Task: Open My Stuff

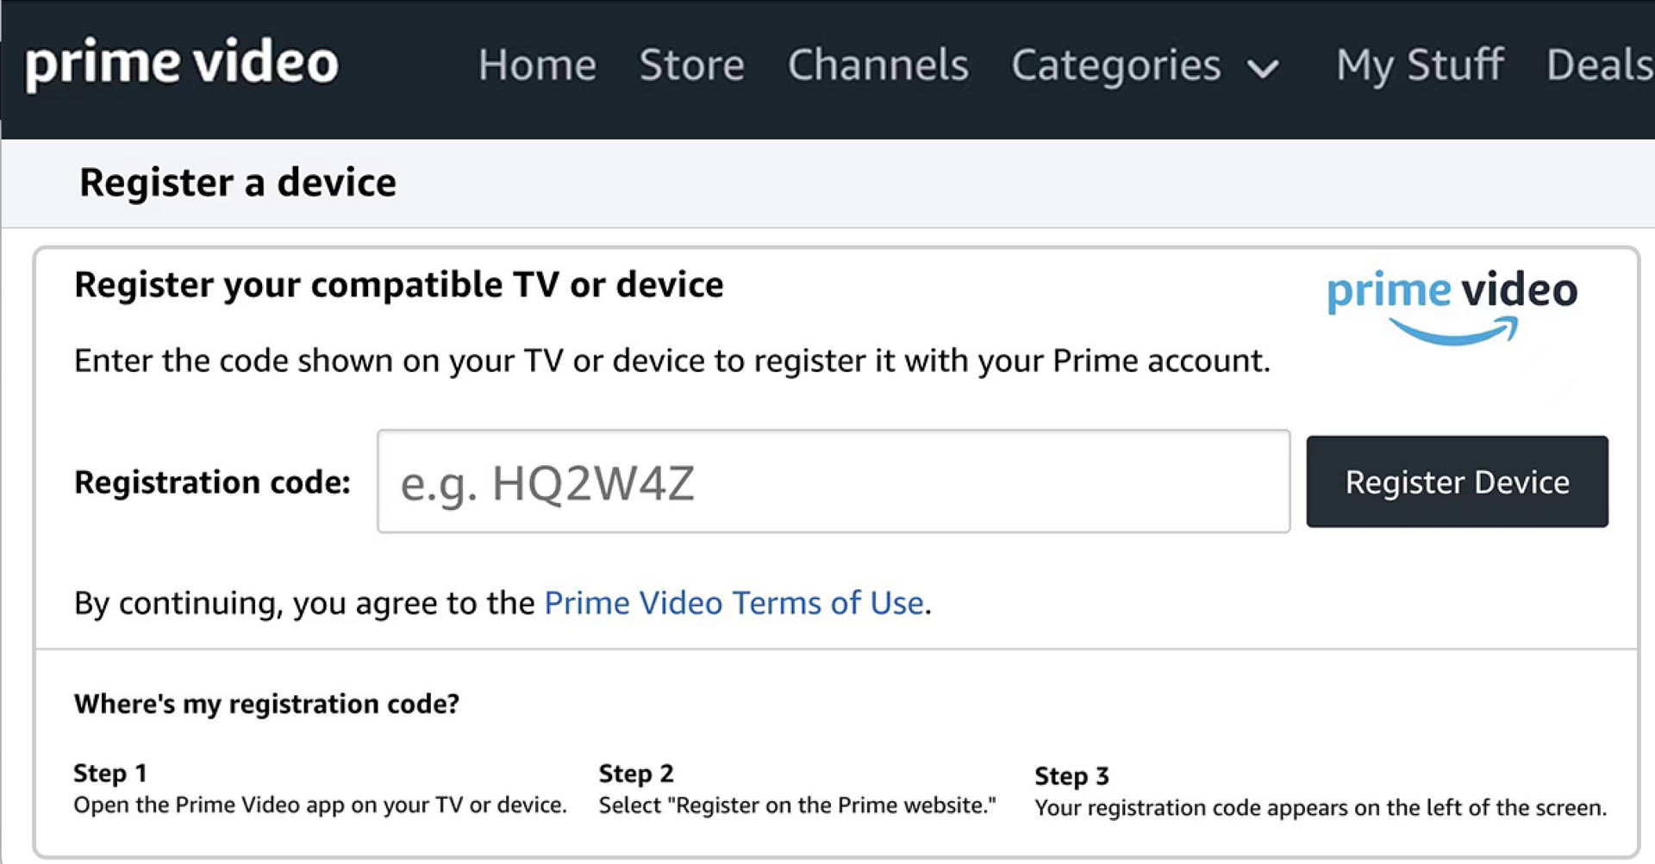Action: (1420, 65)
